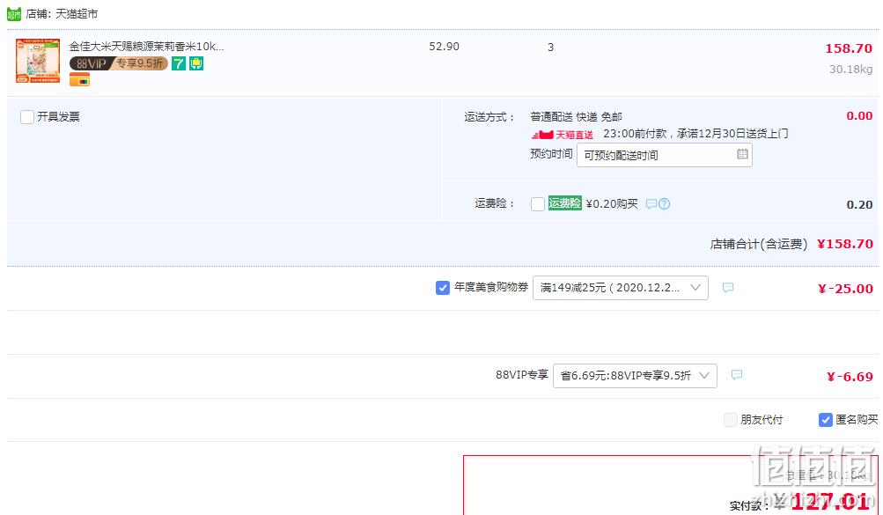Click shipping method text 普通配送 快递 免邮

click(x=576, y=117)
